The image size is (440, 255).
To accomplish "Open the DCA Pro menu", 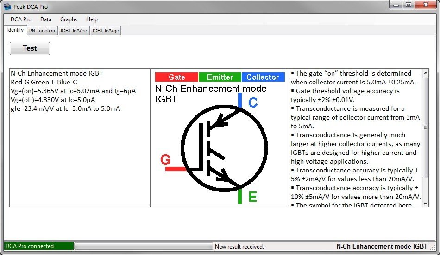I will point(21,19).
